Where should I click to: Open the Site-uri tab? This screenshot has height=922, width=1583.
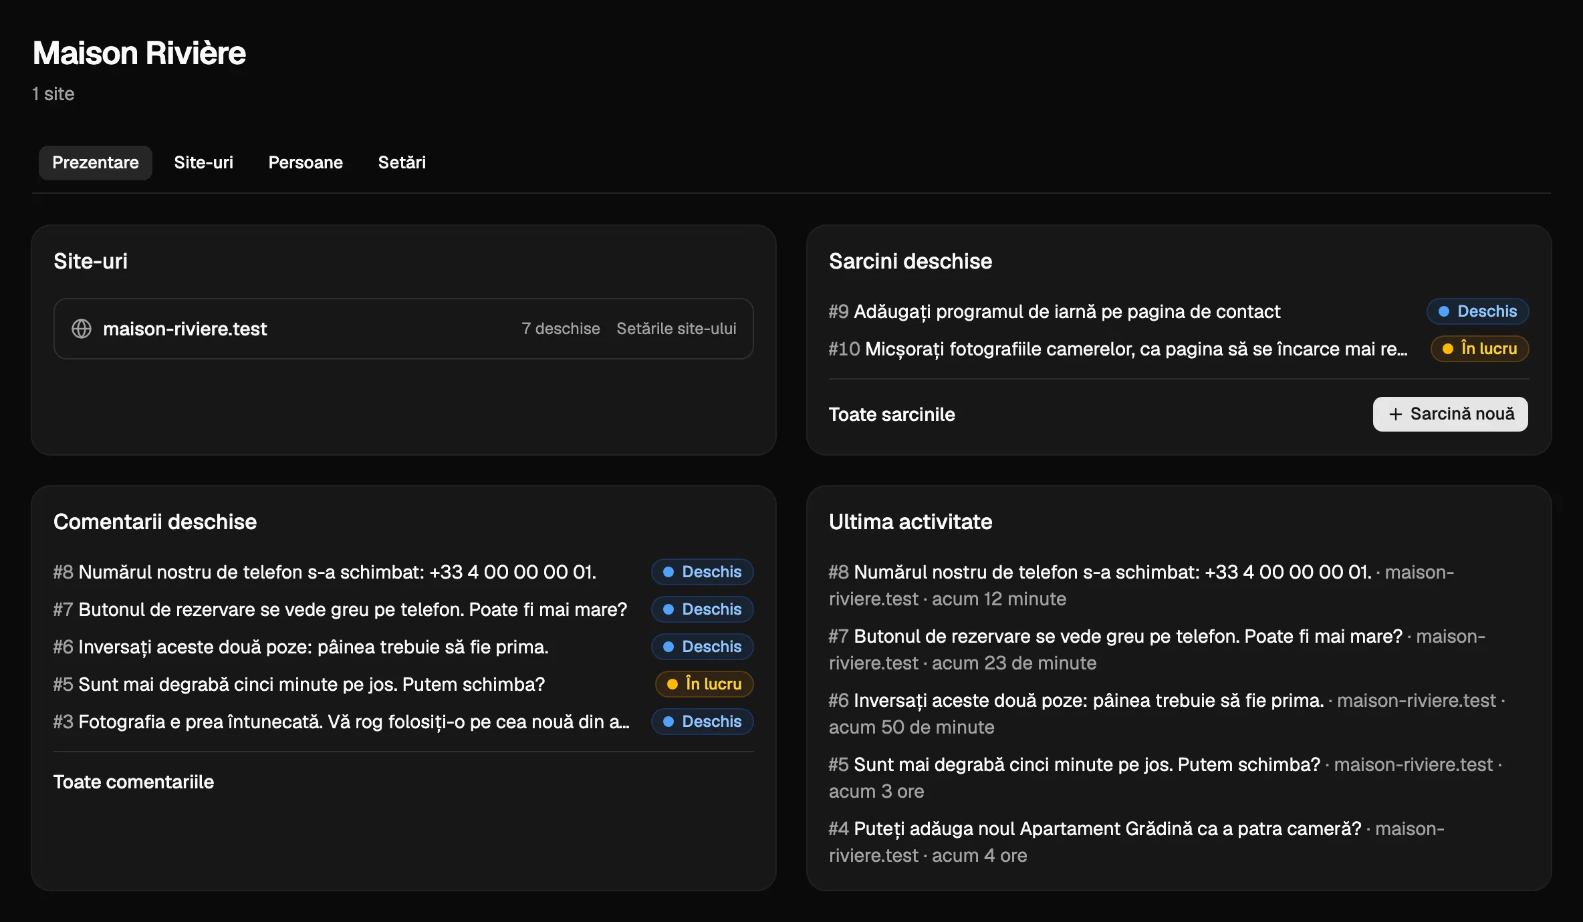tap(203, 162)
